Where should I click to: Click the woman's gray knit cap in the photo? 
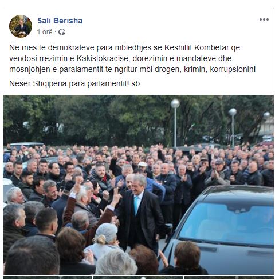pos(107,233)
